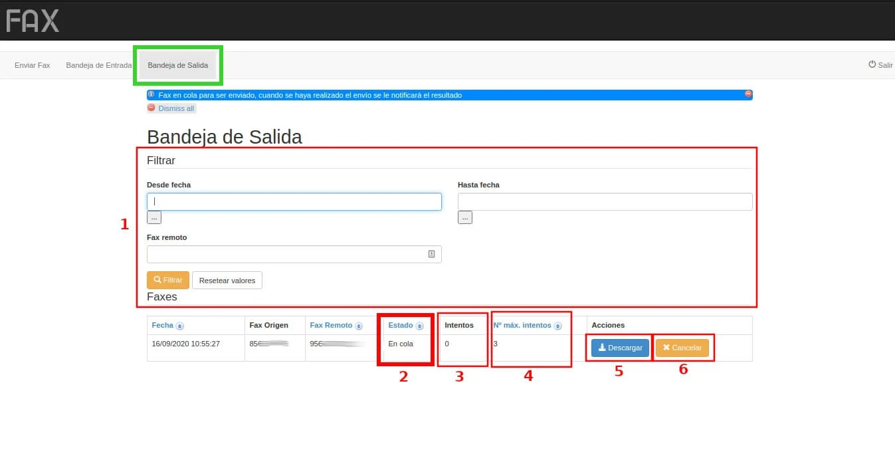Select the Bandeja de Salida tab
This screenshot has height=458, width=895.
177,65
